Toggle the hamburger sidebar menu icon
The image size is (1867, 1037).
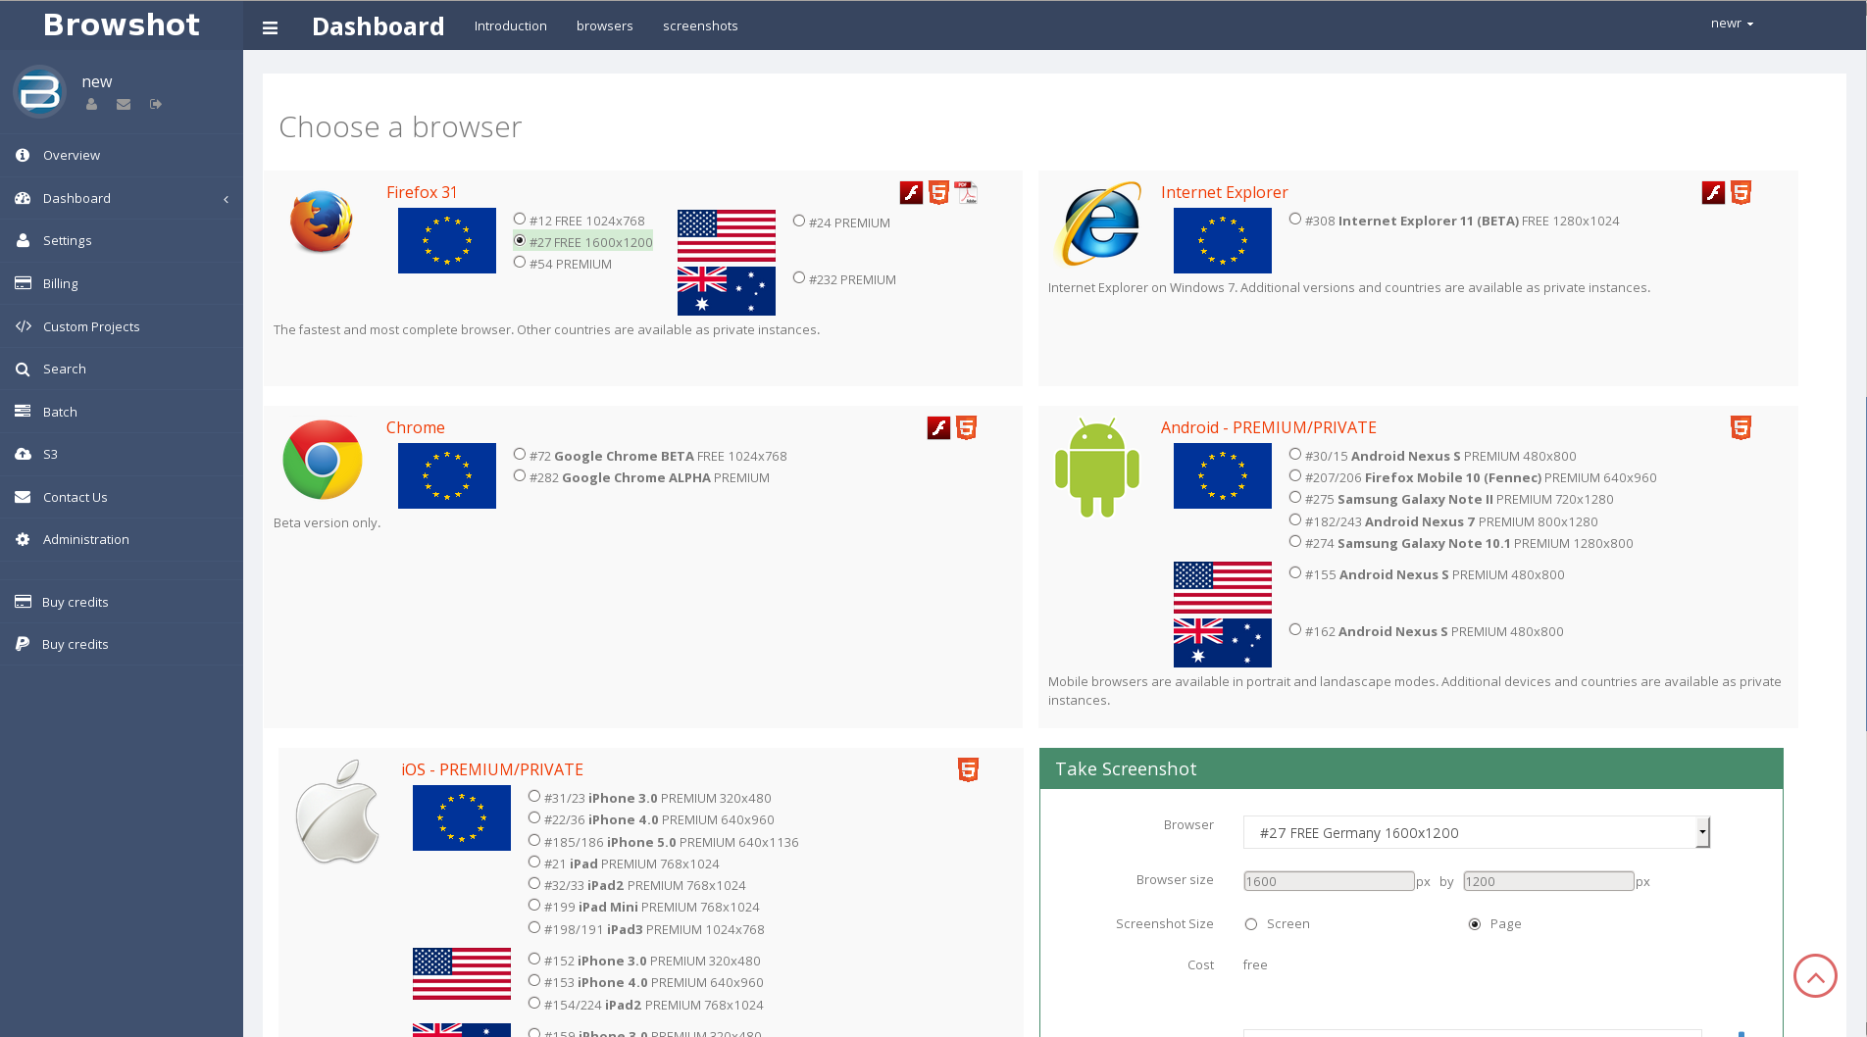(271, 28)
